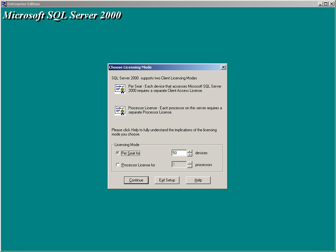Click the processors stepper up arrow
The image size is (336, 252).
pyautogui.click(x=190, y=163)
